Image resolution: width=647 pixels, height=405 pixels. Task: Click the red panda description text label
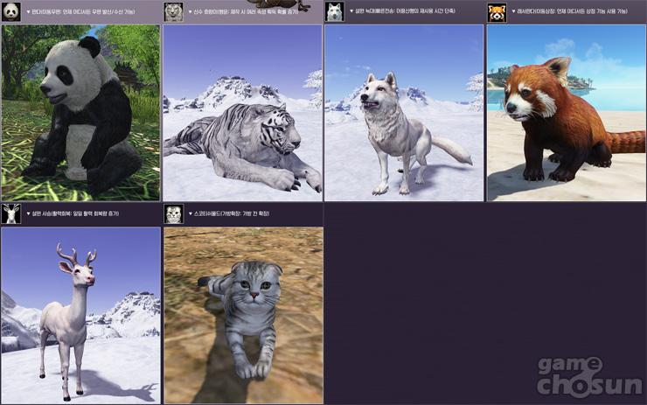click(x=573, y=12)
